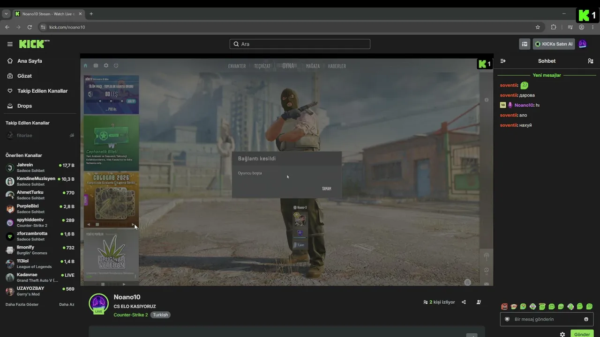600x337 pixels.
Task: Click the follow user icon beside share
Action: point(479,302)
